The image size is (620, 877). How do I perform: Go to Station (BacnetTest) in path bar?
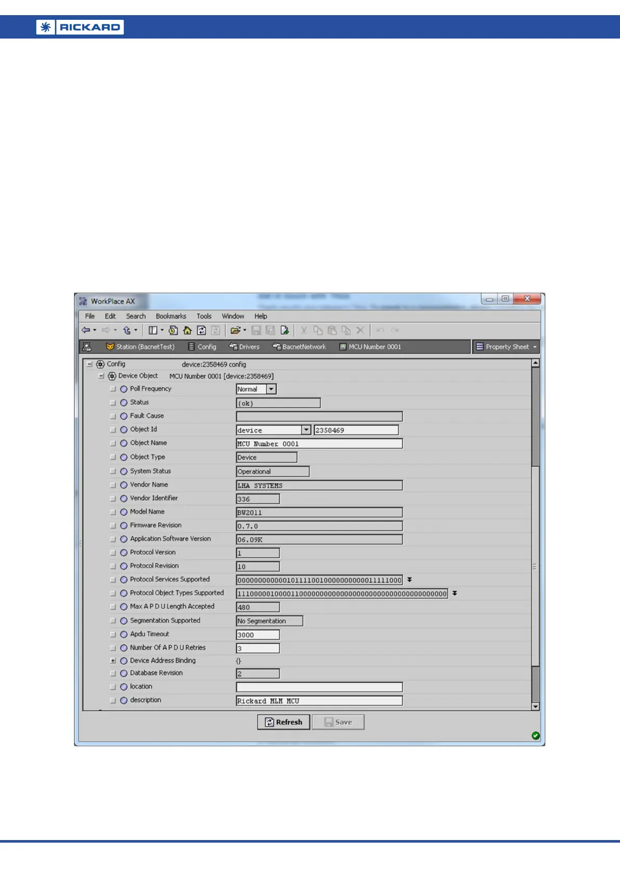[140, 347]
